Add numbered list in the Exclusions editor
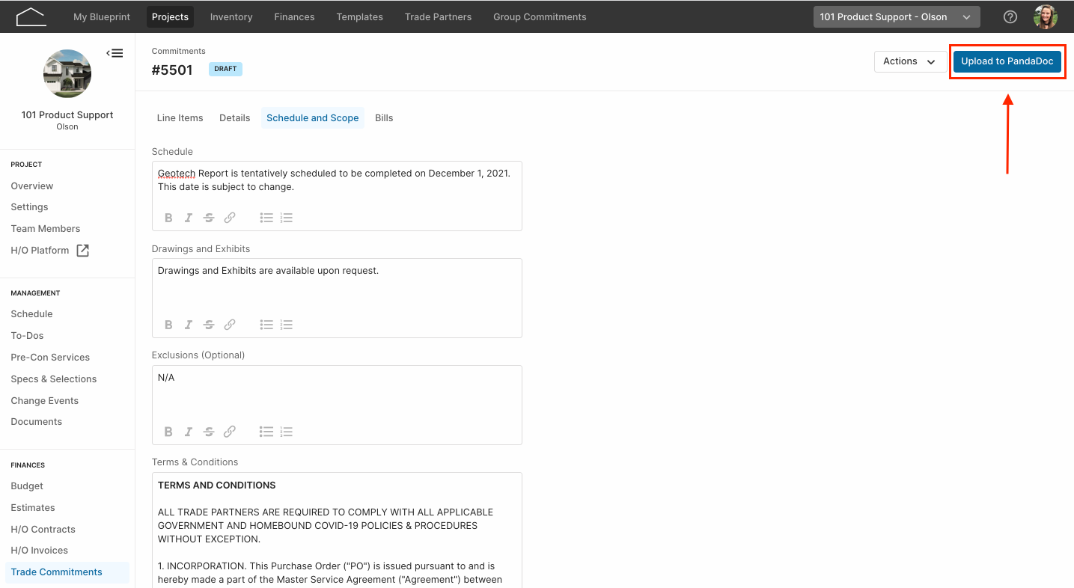Screen dimensions: 1074x588 [x=287, y=432]
